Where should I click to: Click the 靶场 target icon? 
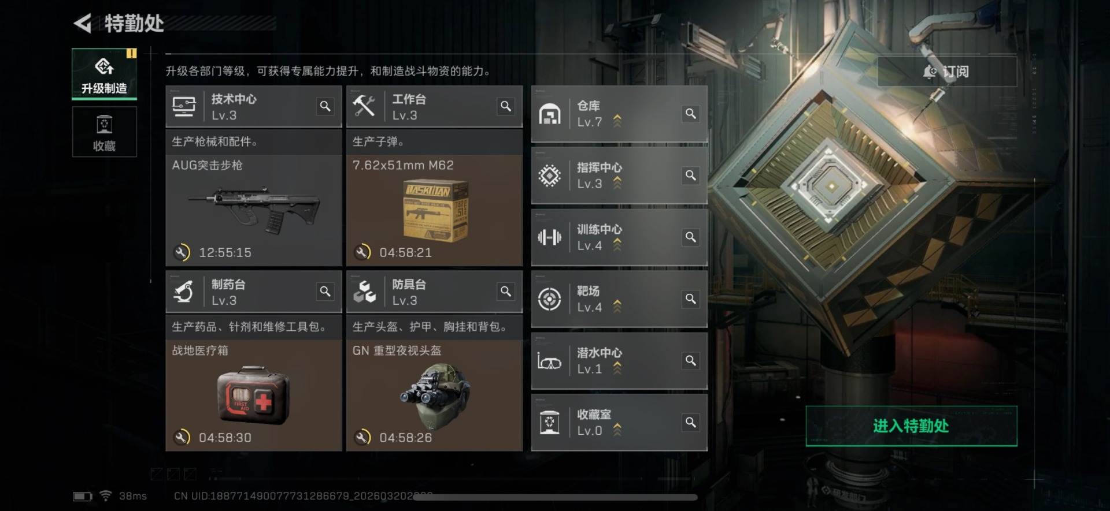549,299
